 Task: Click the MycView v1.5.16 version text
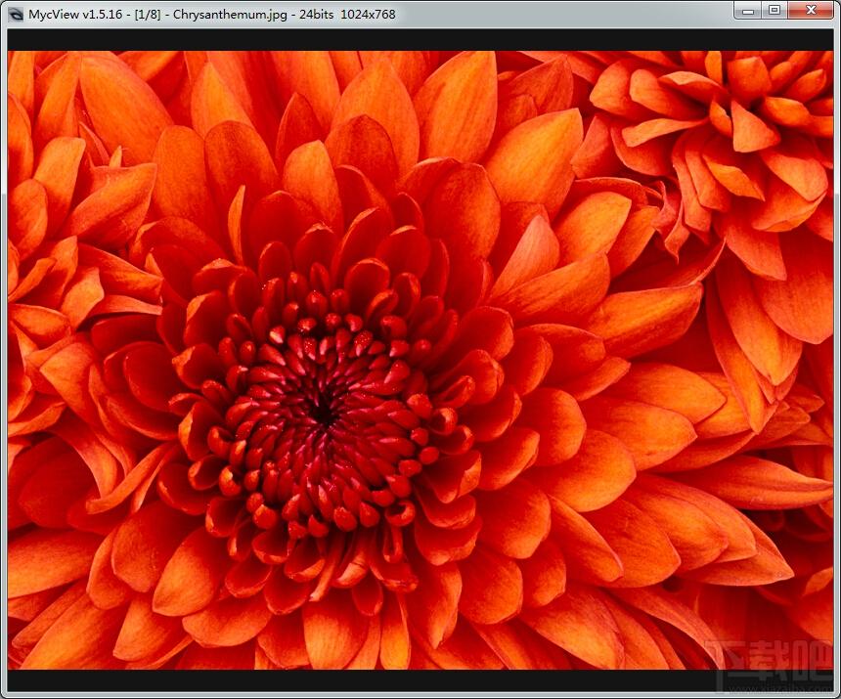coord(75,15)
